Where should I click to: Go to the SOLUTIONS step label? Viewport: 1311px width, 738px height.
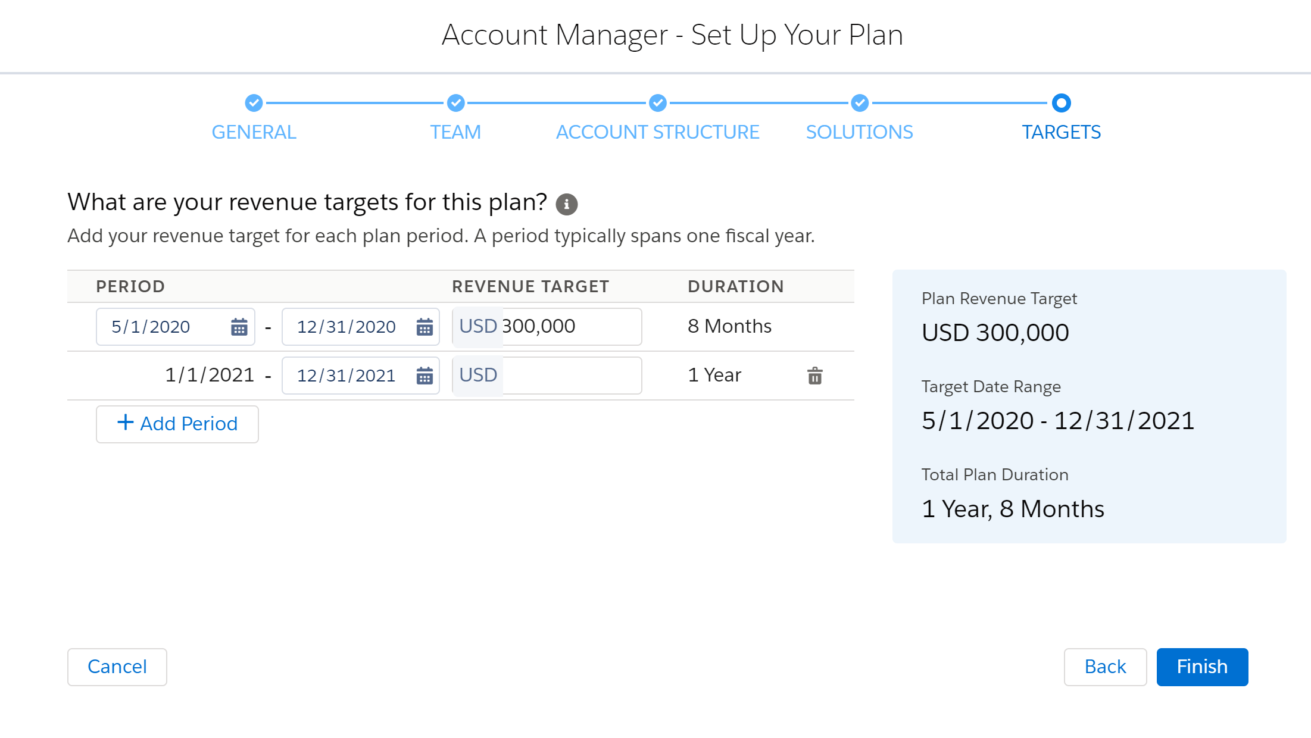click(859, 132)
